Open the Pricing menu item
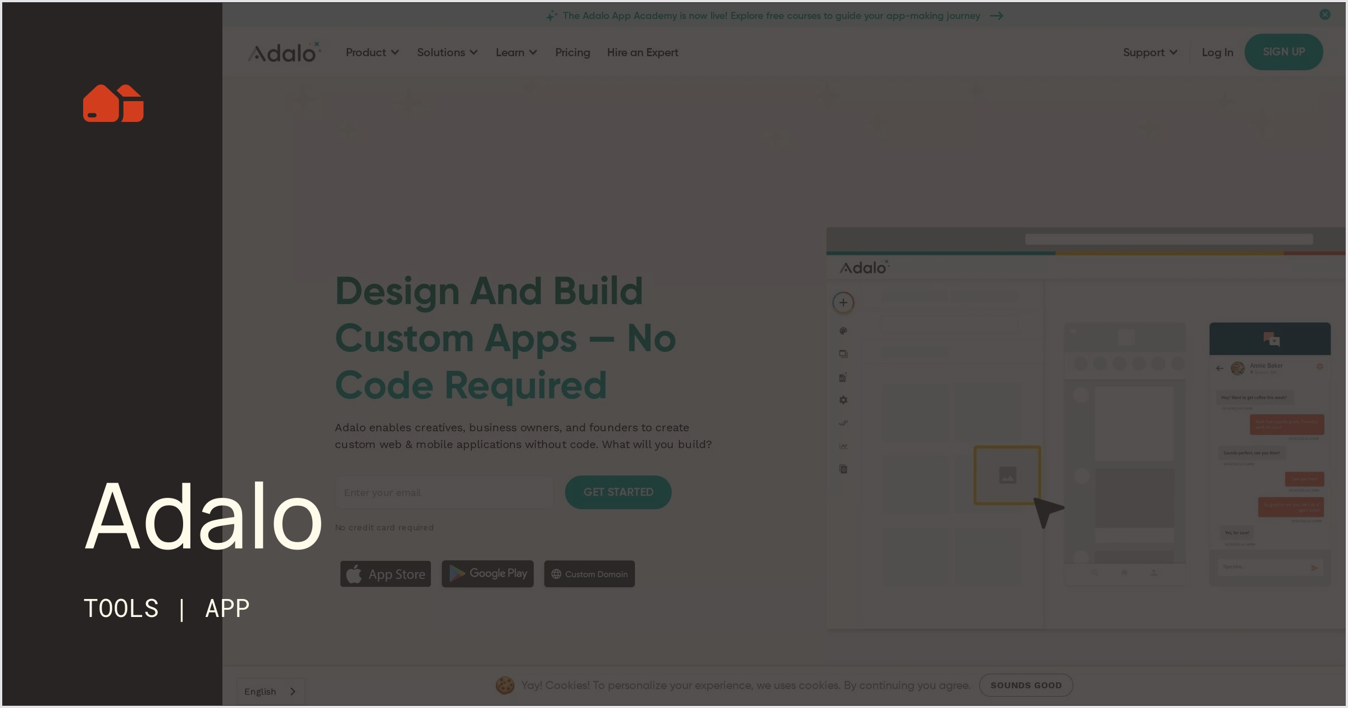The image size is (1348, 708). point(572,52)
